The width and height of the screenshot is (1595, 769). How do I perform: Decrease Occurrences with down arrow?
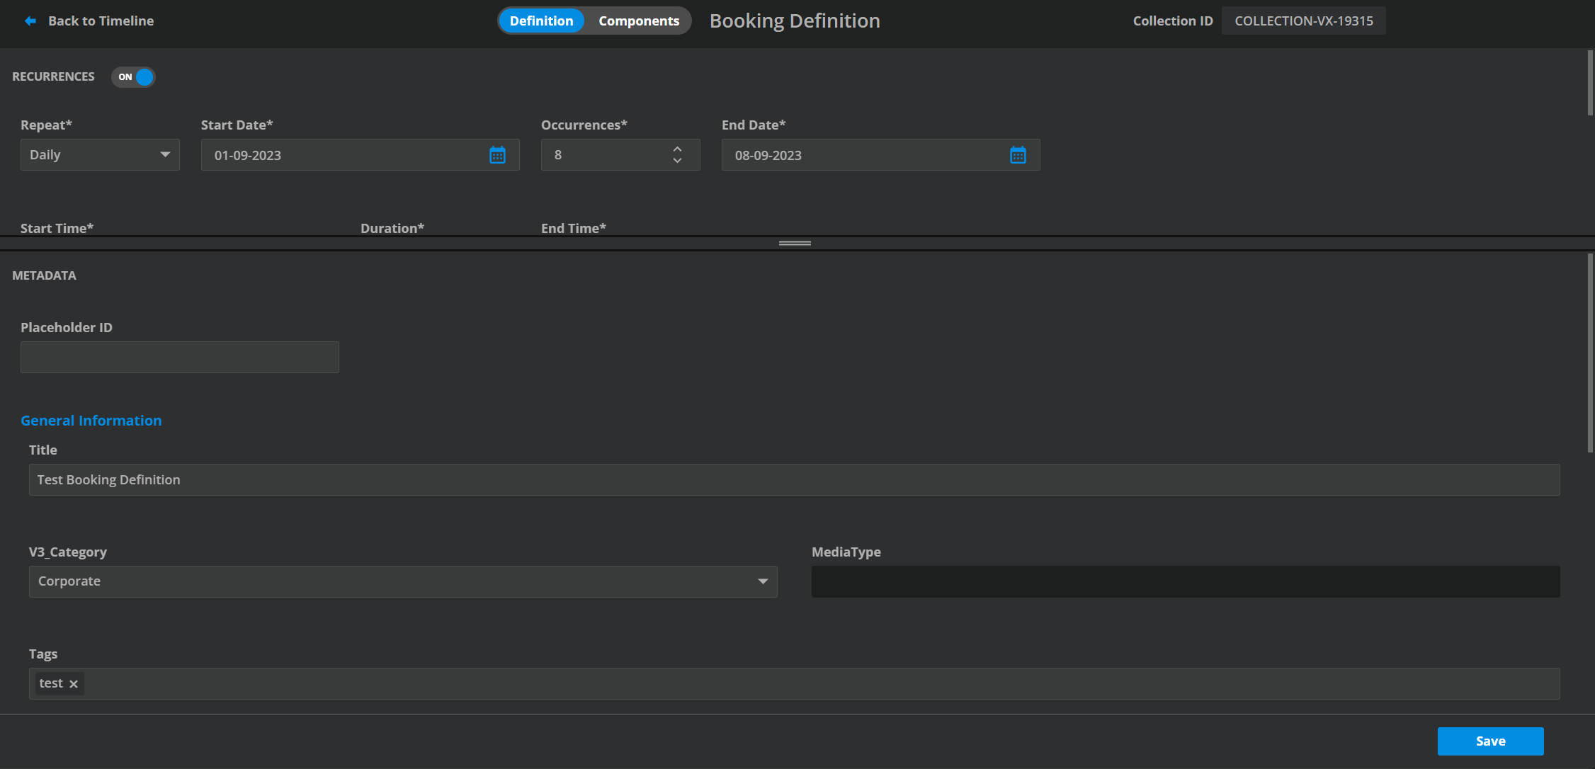677,161
